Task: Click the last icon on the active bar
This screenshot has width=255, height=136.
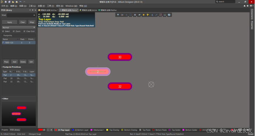Action: (169, 15)
